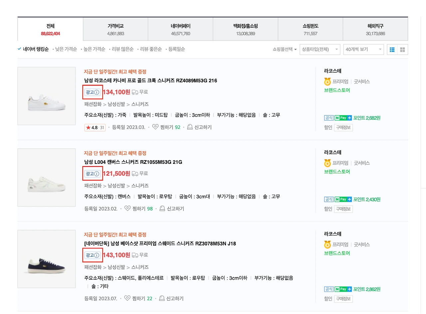Click premium medal icon in 카나비 프로 listing
Viewport: 426px width, 314px height.
[327, 82]
